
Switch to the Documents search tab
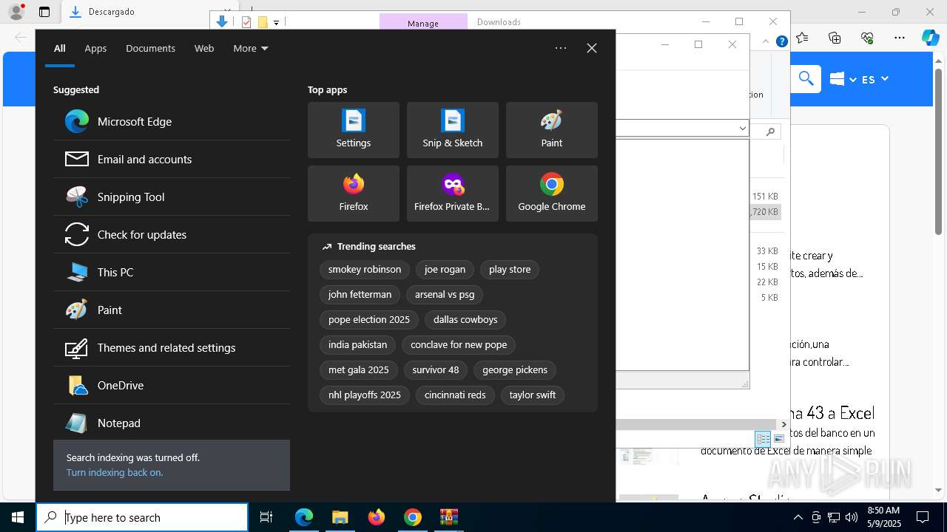coord(150,48)
